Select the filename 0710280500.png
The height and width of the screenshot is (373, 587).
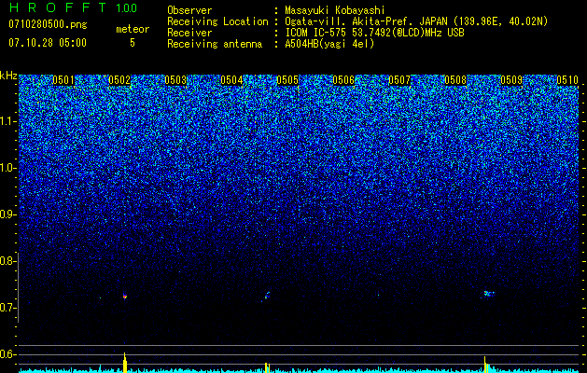click(48, 25)
